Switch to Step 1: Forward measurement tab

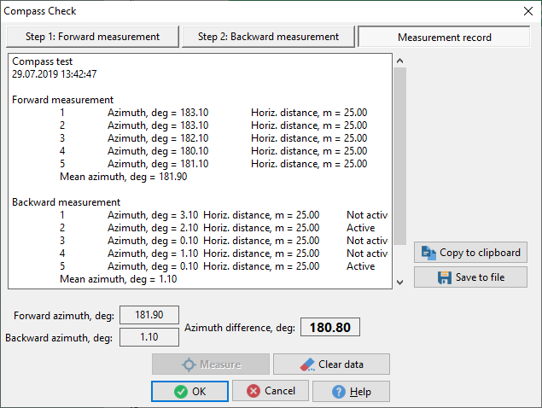coord(93,37)
